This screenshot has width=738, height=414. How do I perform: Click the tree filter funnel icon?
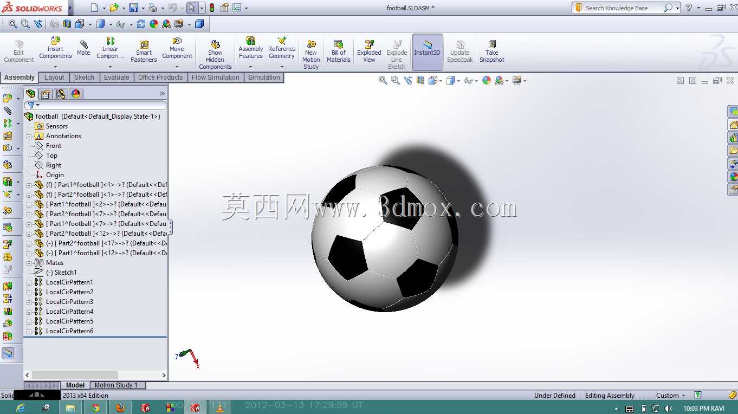tap(31, 105)
